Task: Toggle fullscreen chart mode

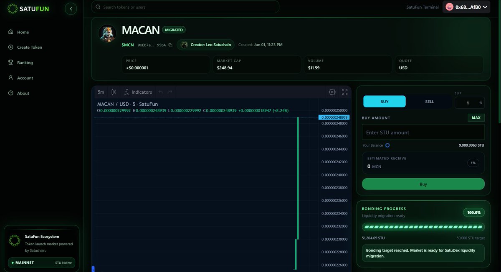Action: pyautogui.click(x=345, y=92)
